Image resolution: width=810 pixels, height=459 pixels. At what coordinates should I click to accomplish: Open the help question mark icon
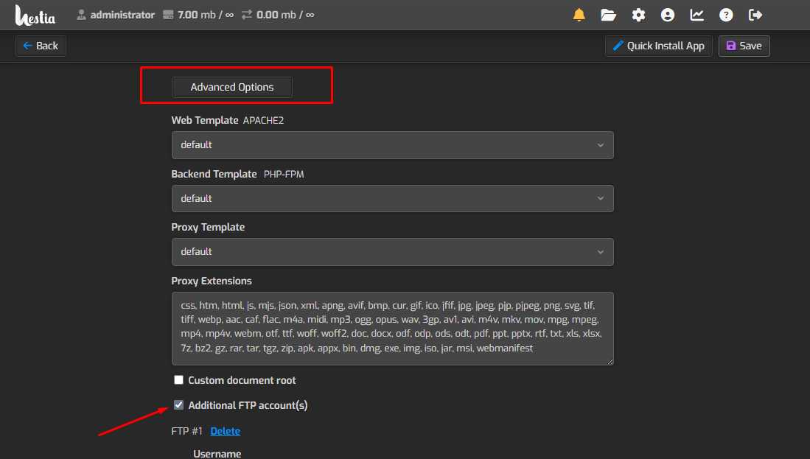(726, 15)
